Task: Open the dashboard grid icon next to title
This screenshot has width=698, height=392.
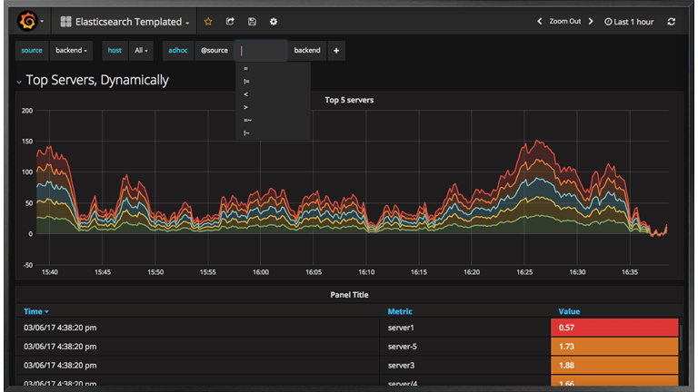Action: click(65, 22)
